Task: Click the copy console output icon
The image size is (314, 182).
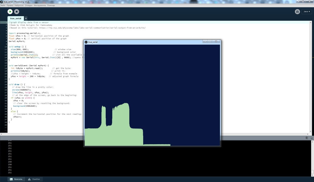Action: [307, 138]
